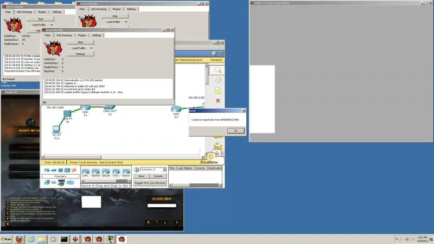Screen dimensions: 434x244
Task: Switch to Packet Tracer via taskbar icon
Action: click(x=110, y=239)
